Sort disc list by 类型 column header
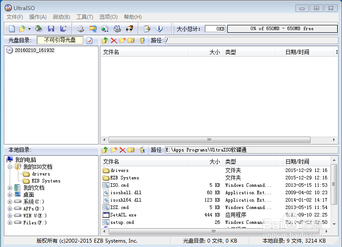Viewport: 342px width, 247px height. [x=249, y=52]
